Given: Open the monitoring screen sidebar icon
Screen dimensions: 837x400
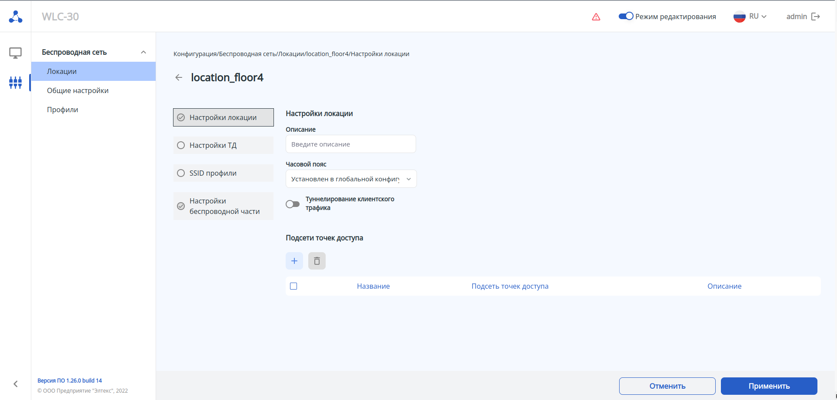Looking at the screenshot, I should tap(15, 53).
